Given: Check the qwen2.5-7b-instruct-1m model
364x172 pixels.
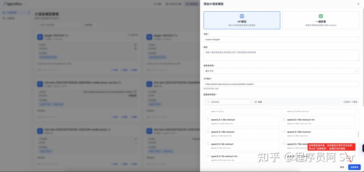Looking at the screenshot, I should pos(208,156).
